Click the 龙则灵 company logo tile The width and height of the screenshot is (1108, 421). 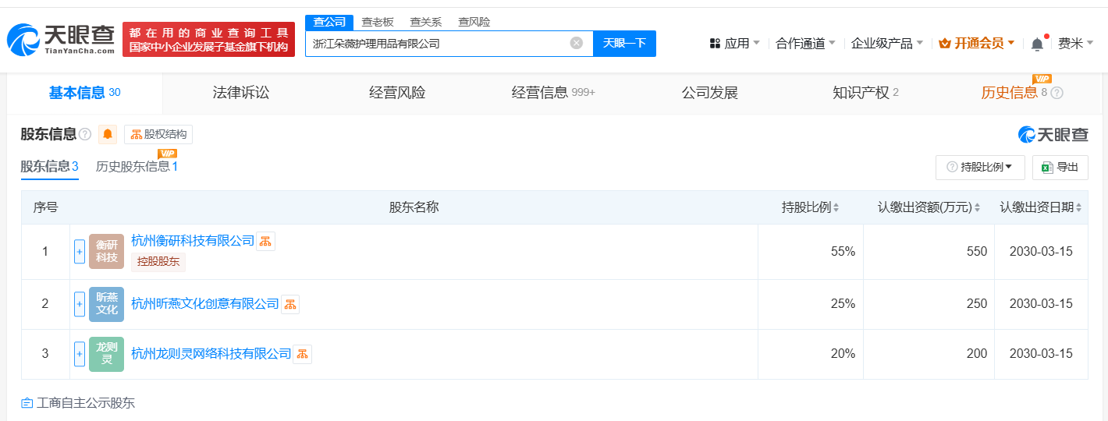pos(106,354)
